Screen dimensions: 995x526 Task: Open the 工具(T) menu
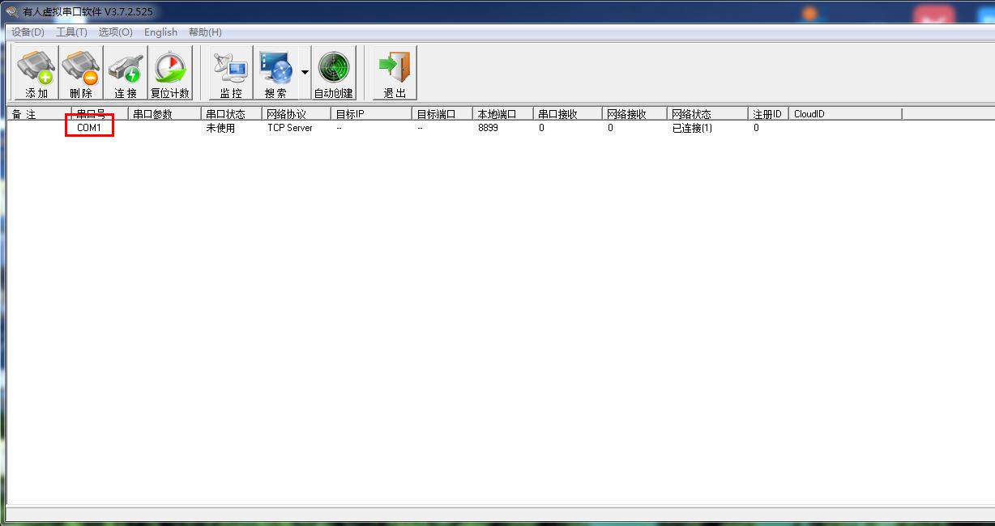pos(71,32)
